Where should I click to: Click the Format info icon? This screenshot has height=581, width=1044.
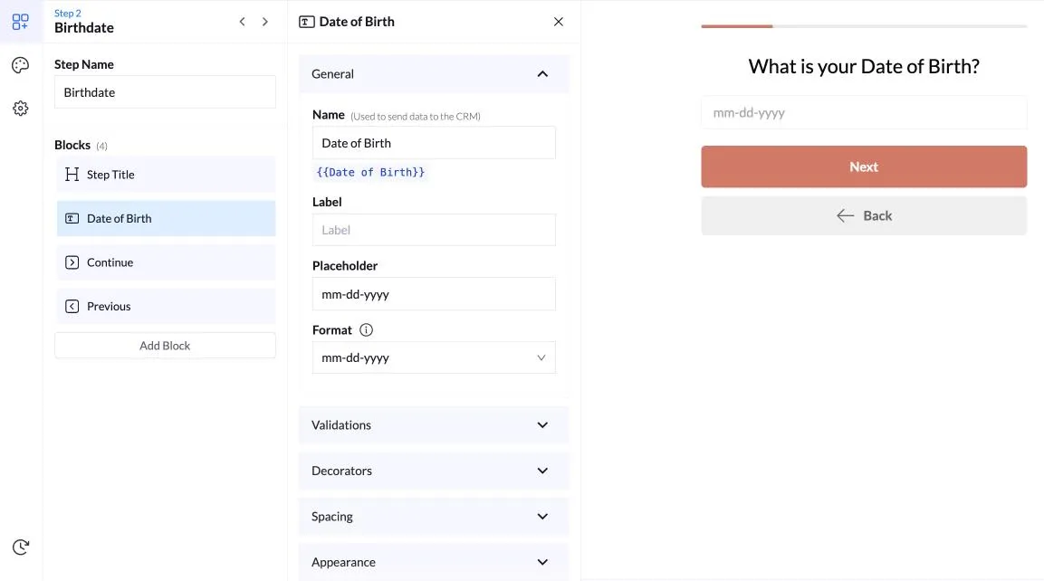(366, 330)
